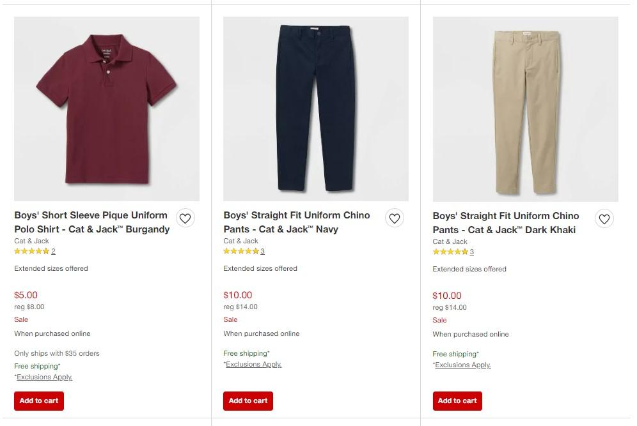
Task: Click heart icon for Navy chino pants
Action: point(395,218)
